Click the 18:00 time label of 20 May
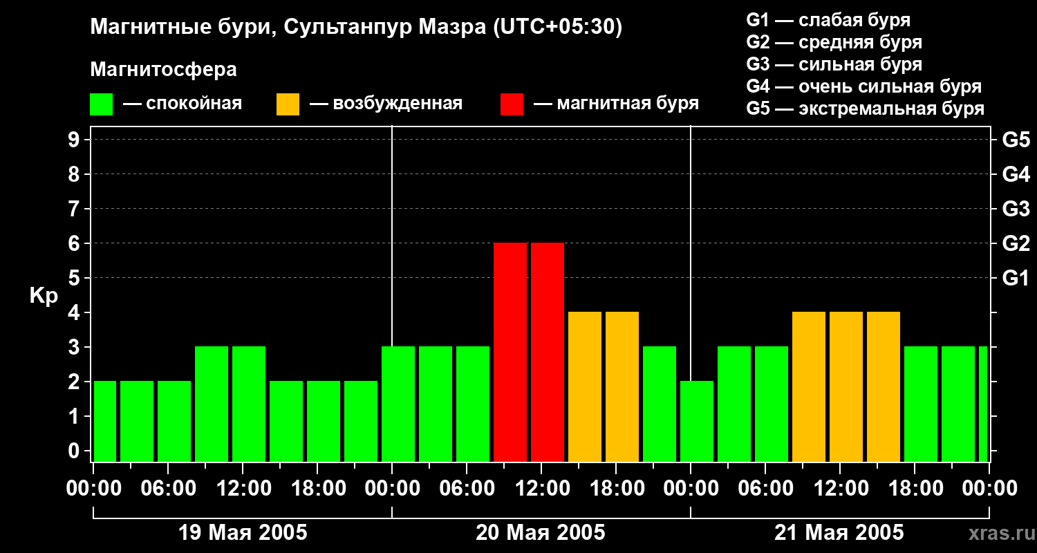The width and height of the screenshot is (1037, 553). tap(616, 489)
